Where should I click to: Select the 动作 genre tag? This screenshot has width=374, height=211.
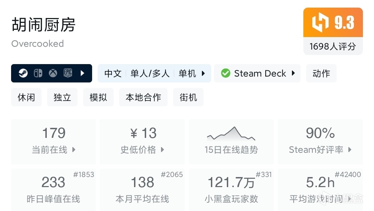click(321, 73)
